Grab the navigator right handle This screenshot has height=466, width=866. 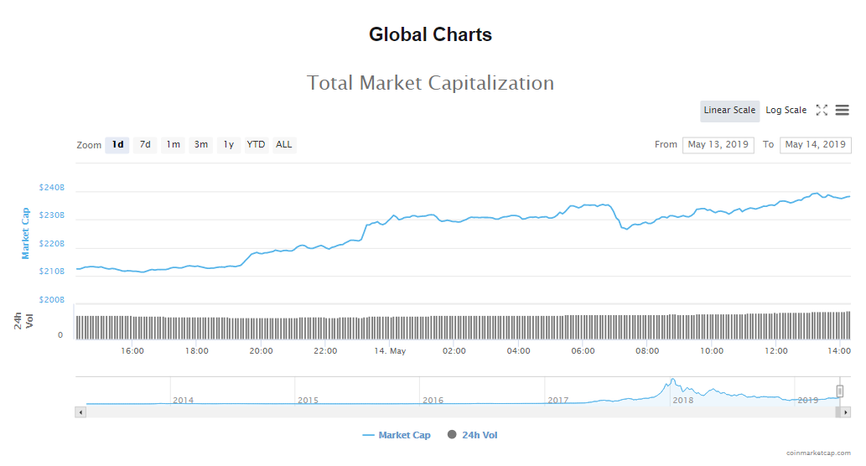(x=839, y=391)
